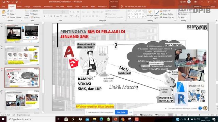Image resolution: width=218 pixels, height=122 pixels.
Task: Launch Microsoft Edge from taskbar
Action: (102, 119)
